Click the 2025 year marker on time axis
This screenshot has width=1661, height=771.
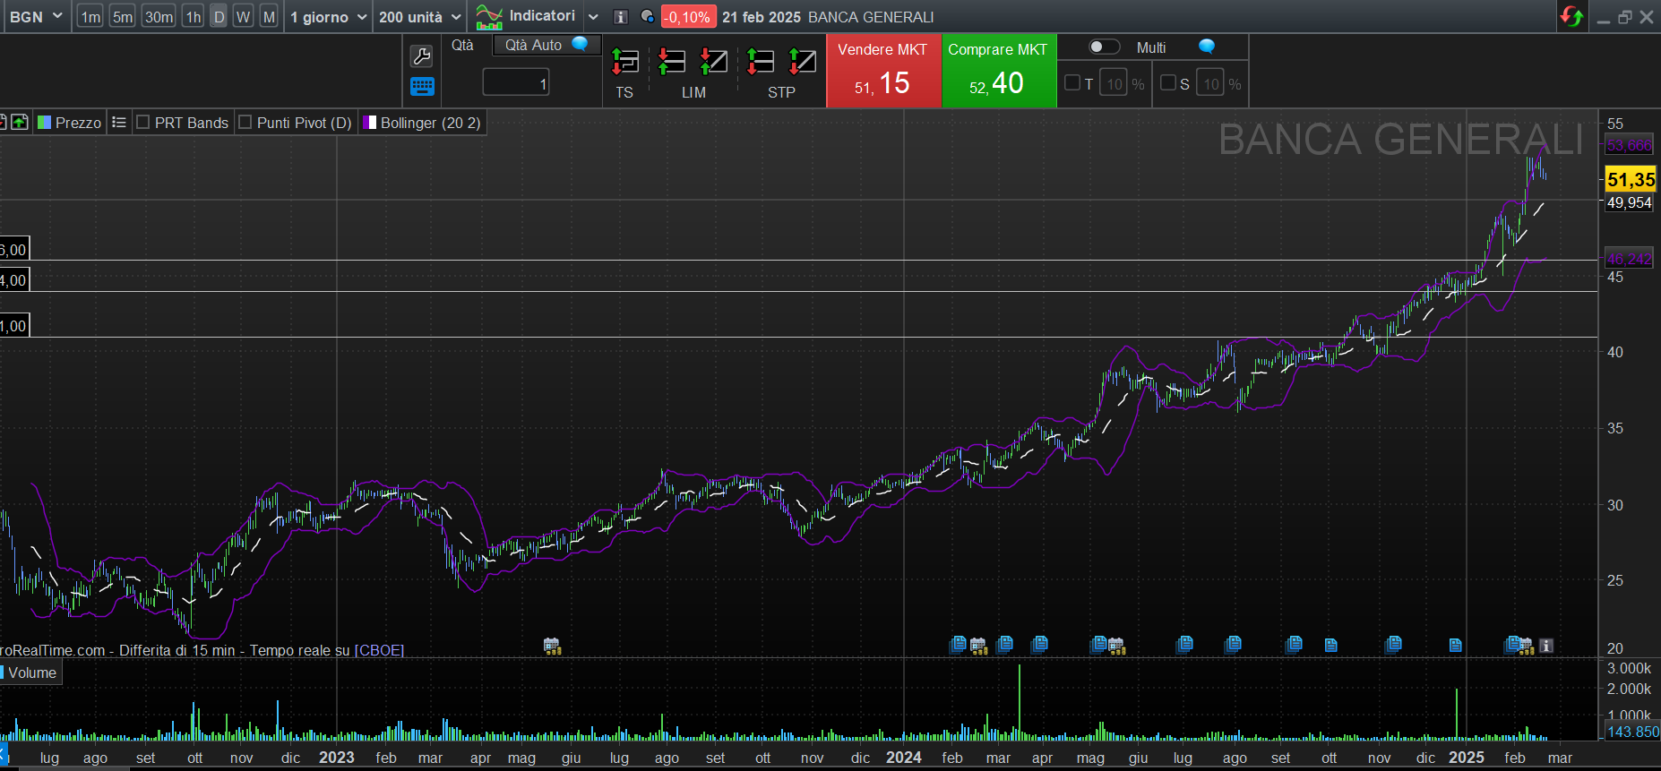(x=1466, y=758)
